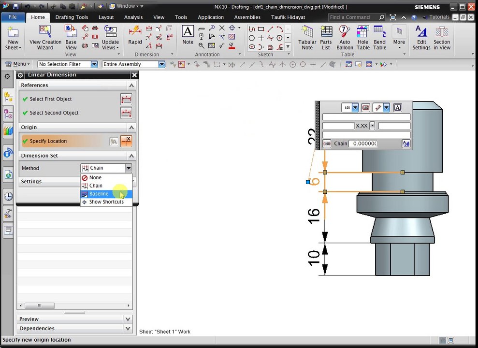
Task: Open the Method dropdown arrow
Action: click(129, 168)
